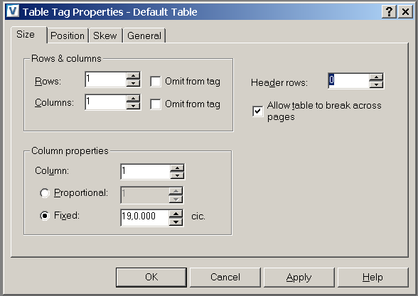This screenshot has height=296, width=418.
Task: Open the Skew tab
Action: (x=105, y=35)
